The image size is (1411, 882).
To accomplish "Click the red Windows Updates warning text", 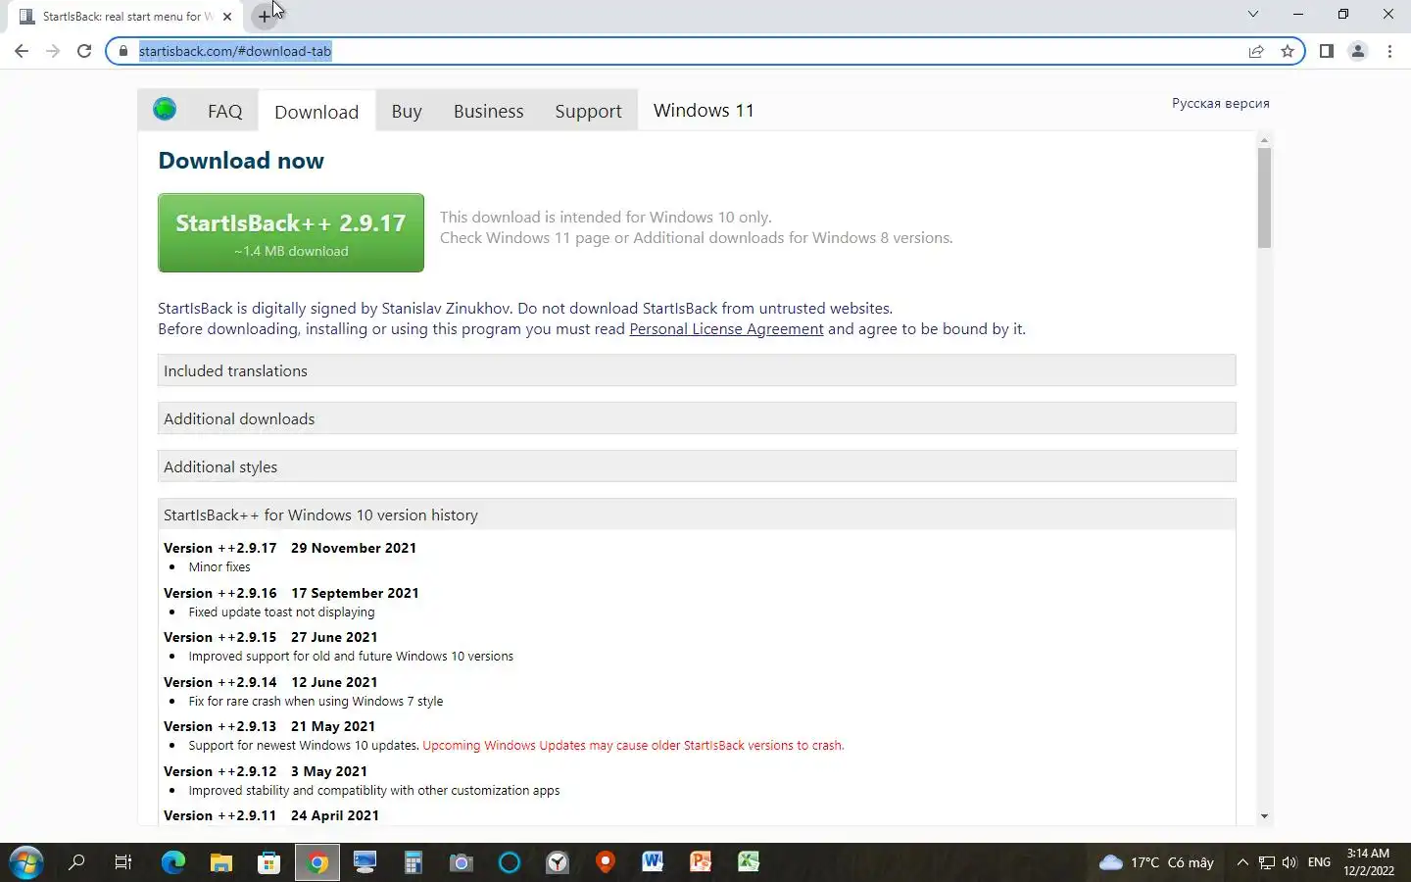I will point(633,746).
